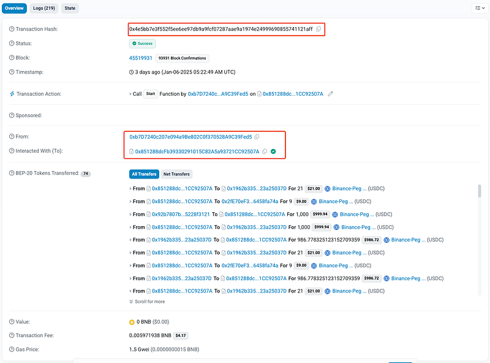Open the Overview tab
The image size is (490, 363).
[13, 8]
